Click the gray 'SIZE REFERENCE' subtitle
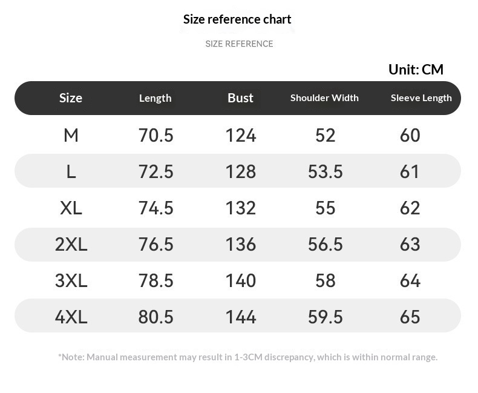The height and width of the screenshot is (393, 478). [x=239, y=44]
